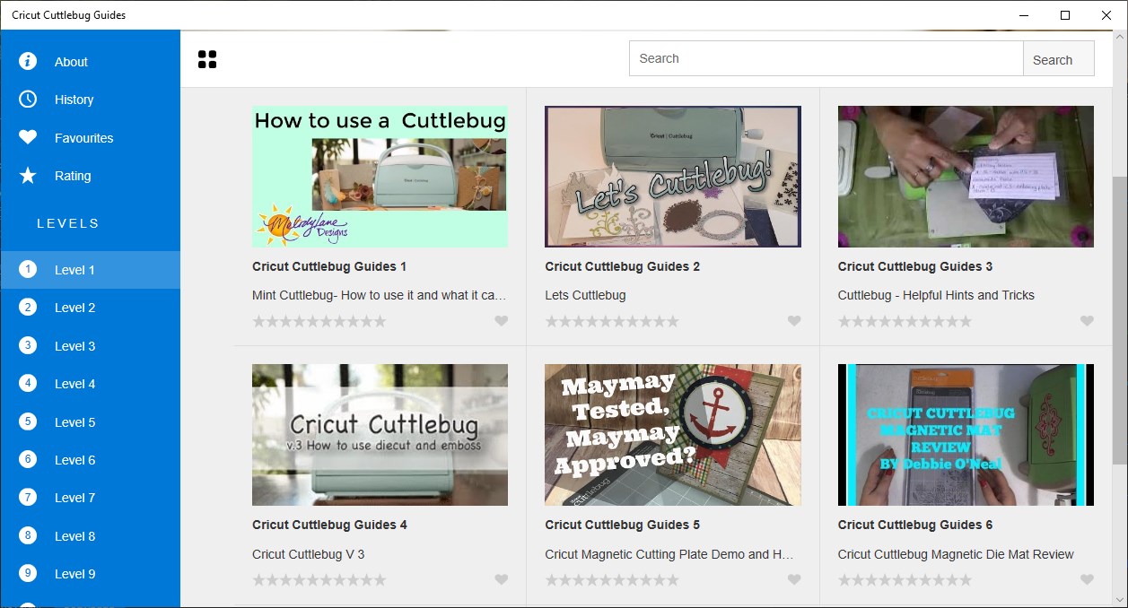The height and width of the screenshot is (608, 1128).
Task: Click the title Cricut Cuttlebug Guides 5
Action: pos(622,525)
